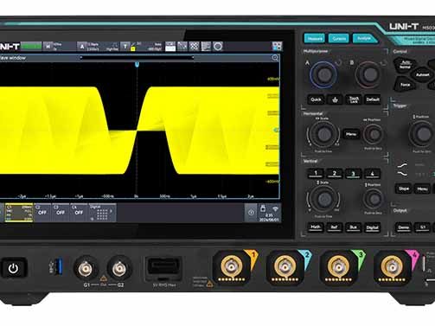The image size is (435, 326).
Task: Click the Multipurpose A knob
Action: [323, 74]
